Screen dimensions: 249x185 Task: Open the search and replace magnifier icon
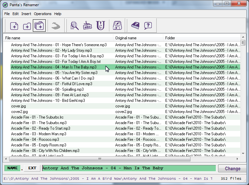pyautogui.click(x=75, y=26)
